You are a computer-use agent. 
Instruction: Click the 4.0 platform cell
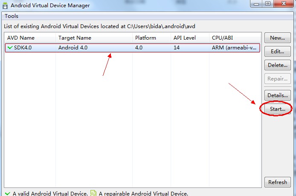139,48
